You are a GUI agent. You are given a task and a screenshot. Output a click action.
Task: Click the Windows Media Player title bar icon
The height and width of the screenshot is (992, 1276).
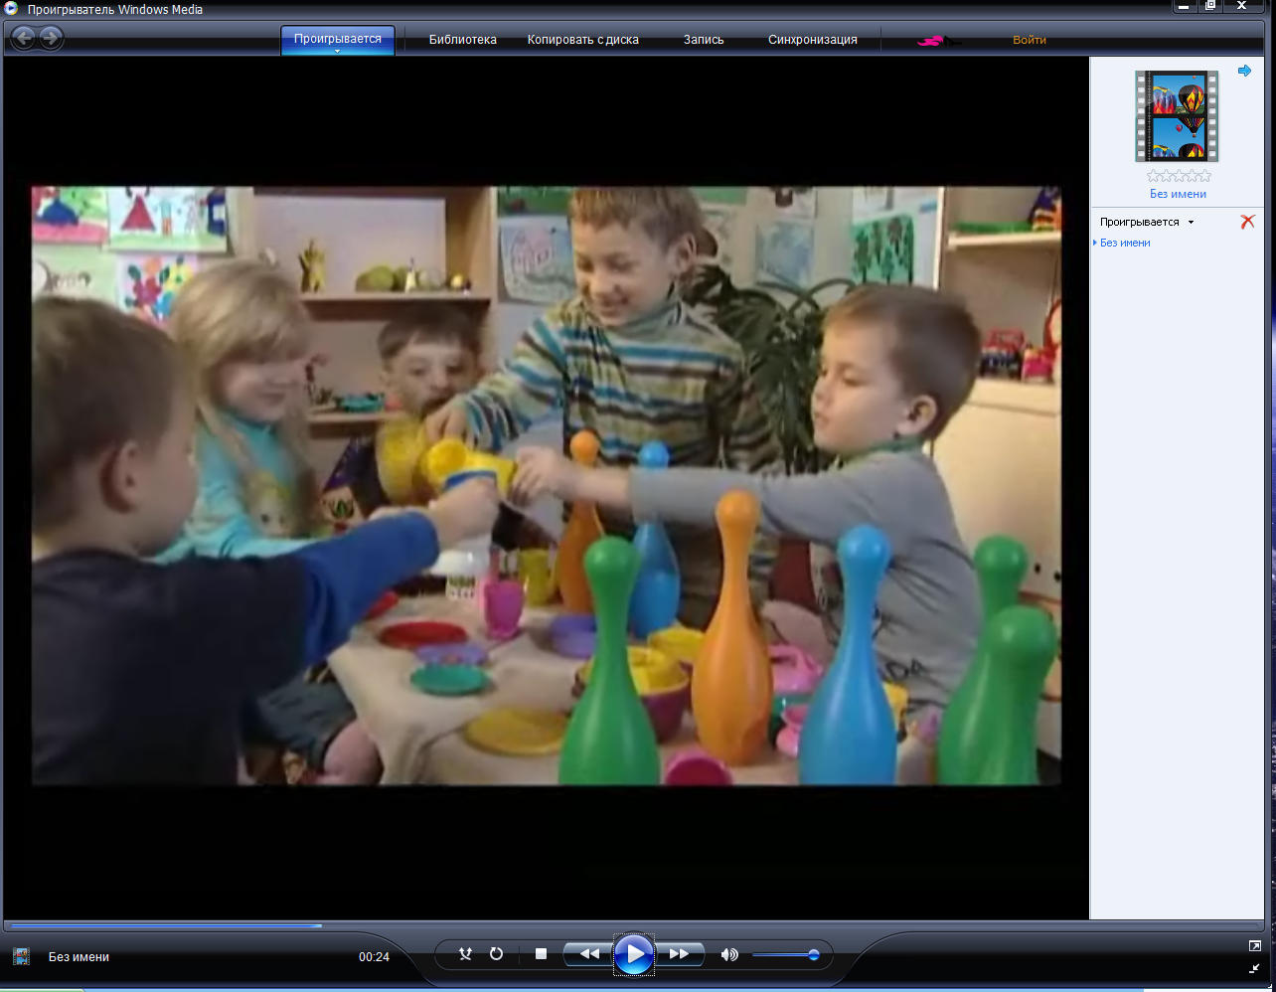pos(12,9)
